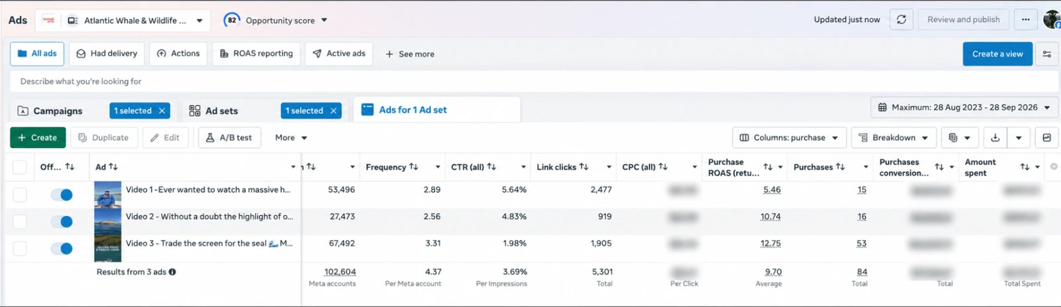Image resolution: width=1061 pixels, height=307 pixels.
Task: Click the Review and publish button
Action: pyautogui.click(x=964, y=20)
